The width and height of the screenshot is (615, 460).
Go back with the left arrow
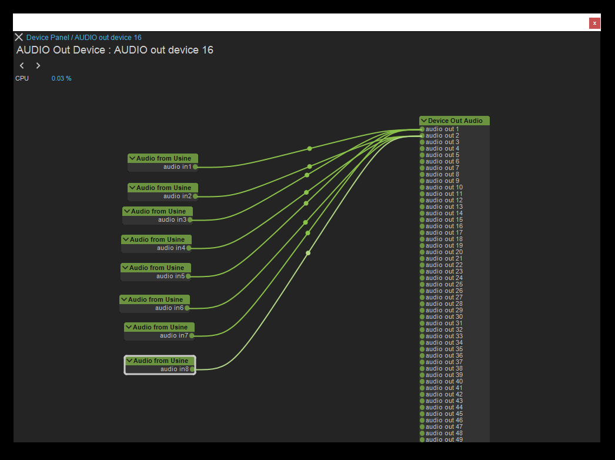coord(22,65)
